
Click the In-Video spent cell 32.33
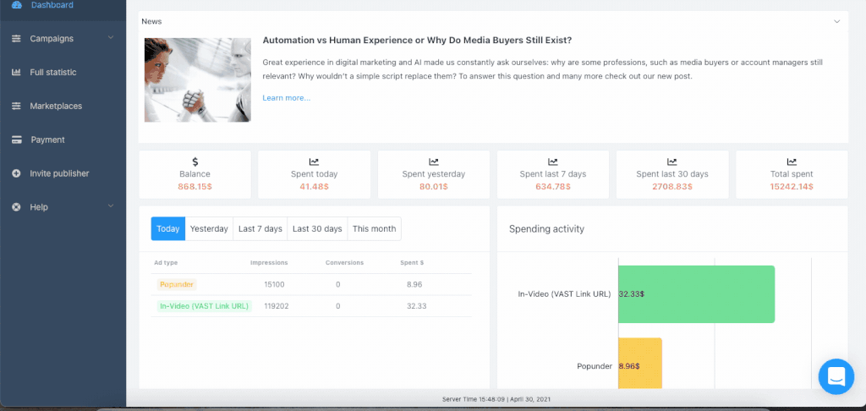(x=416, y=305)
